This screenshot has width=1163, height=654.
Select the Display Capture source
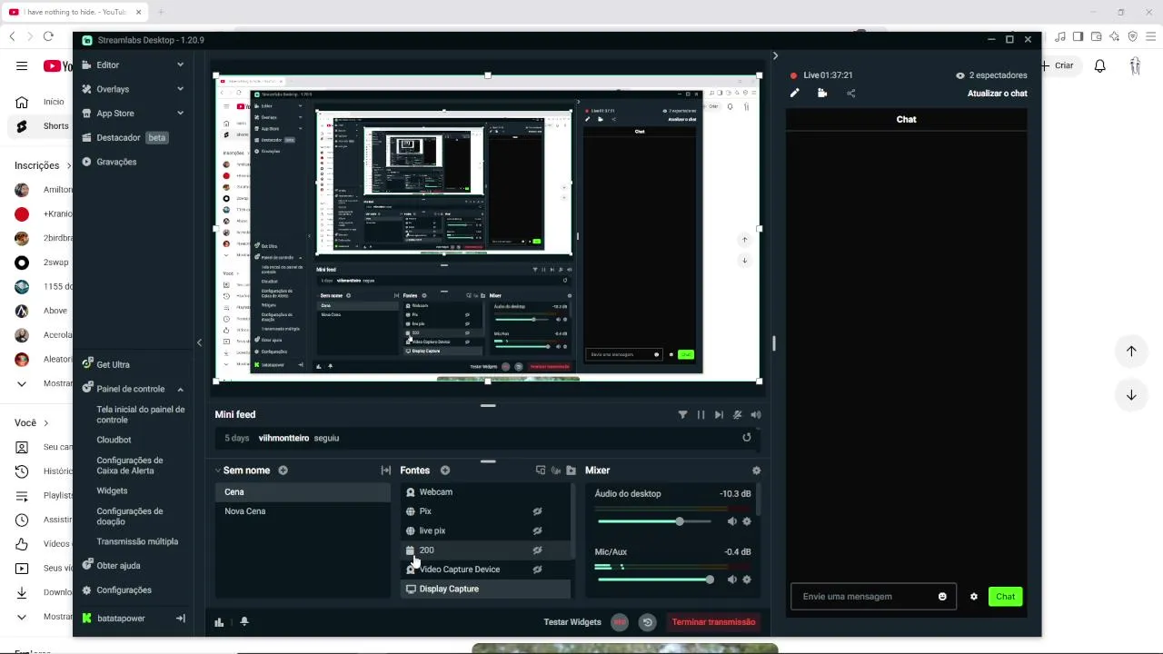[485, 589]
